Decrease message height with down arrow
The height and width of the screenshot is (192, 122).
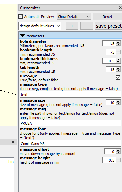pyautogui.click(x=118, y=161)
